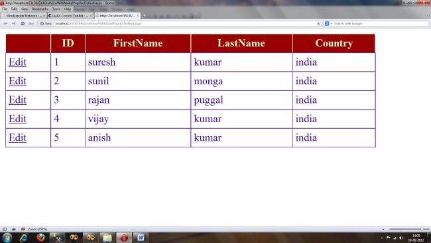Click the cloud icon in status bar
Screen dimensions: 431x243
click(x=13, y=229)
